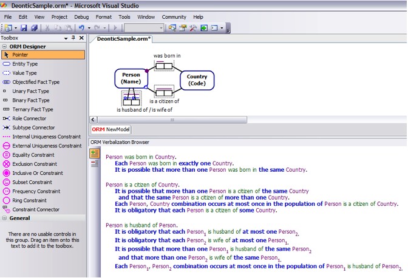Click the Start Debugging play icon

pyautogui.click(x=115, y=28)
